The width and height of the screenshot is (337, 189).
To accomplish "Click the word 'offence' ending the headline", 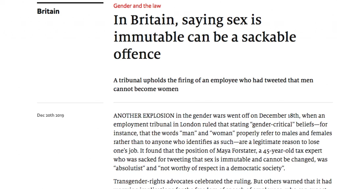I will (137, 54).
